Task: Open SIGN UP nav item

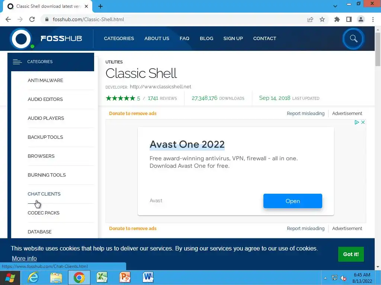Action: click(x=233, y=39)
